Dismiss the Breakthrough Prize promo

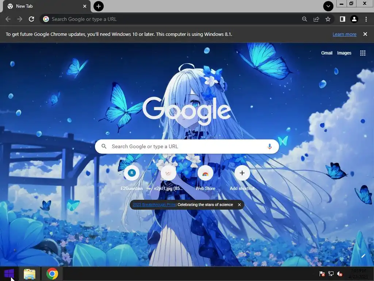239,205
